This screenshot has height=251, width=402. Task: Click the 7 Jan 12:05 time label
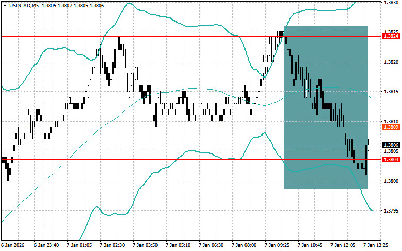343,245
